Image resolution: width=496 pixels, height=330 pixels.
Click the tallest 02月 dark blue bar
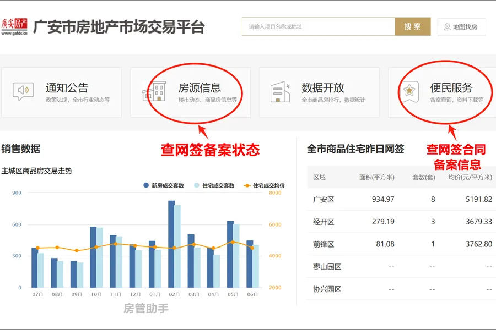171,245
